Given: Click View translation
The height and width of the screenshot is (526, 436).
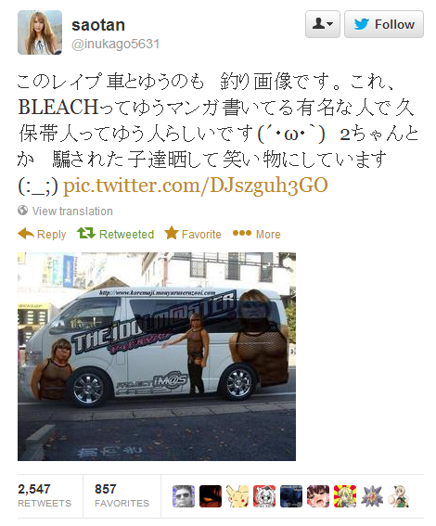Looking at the screenshot, I should [72, 212].
